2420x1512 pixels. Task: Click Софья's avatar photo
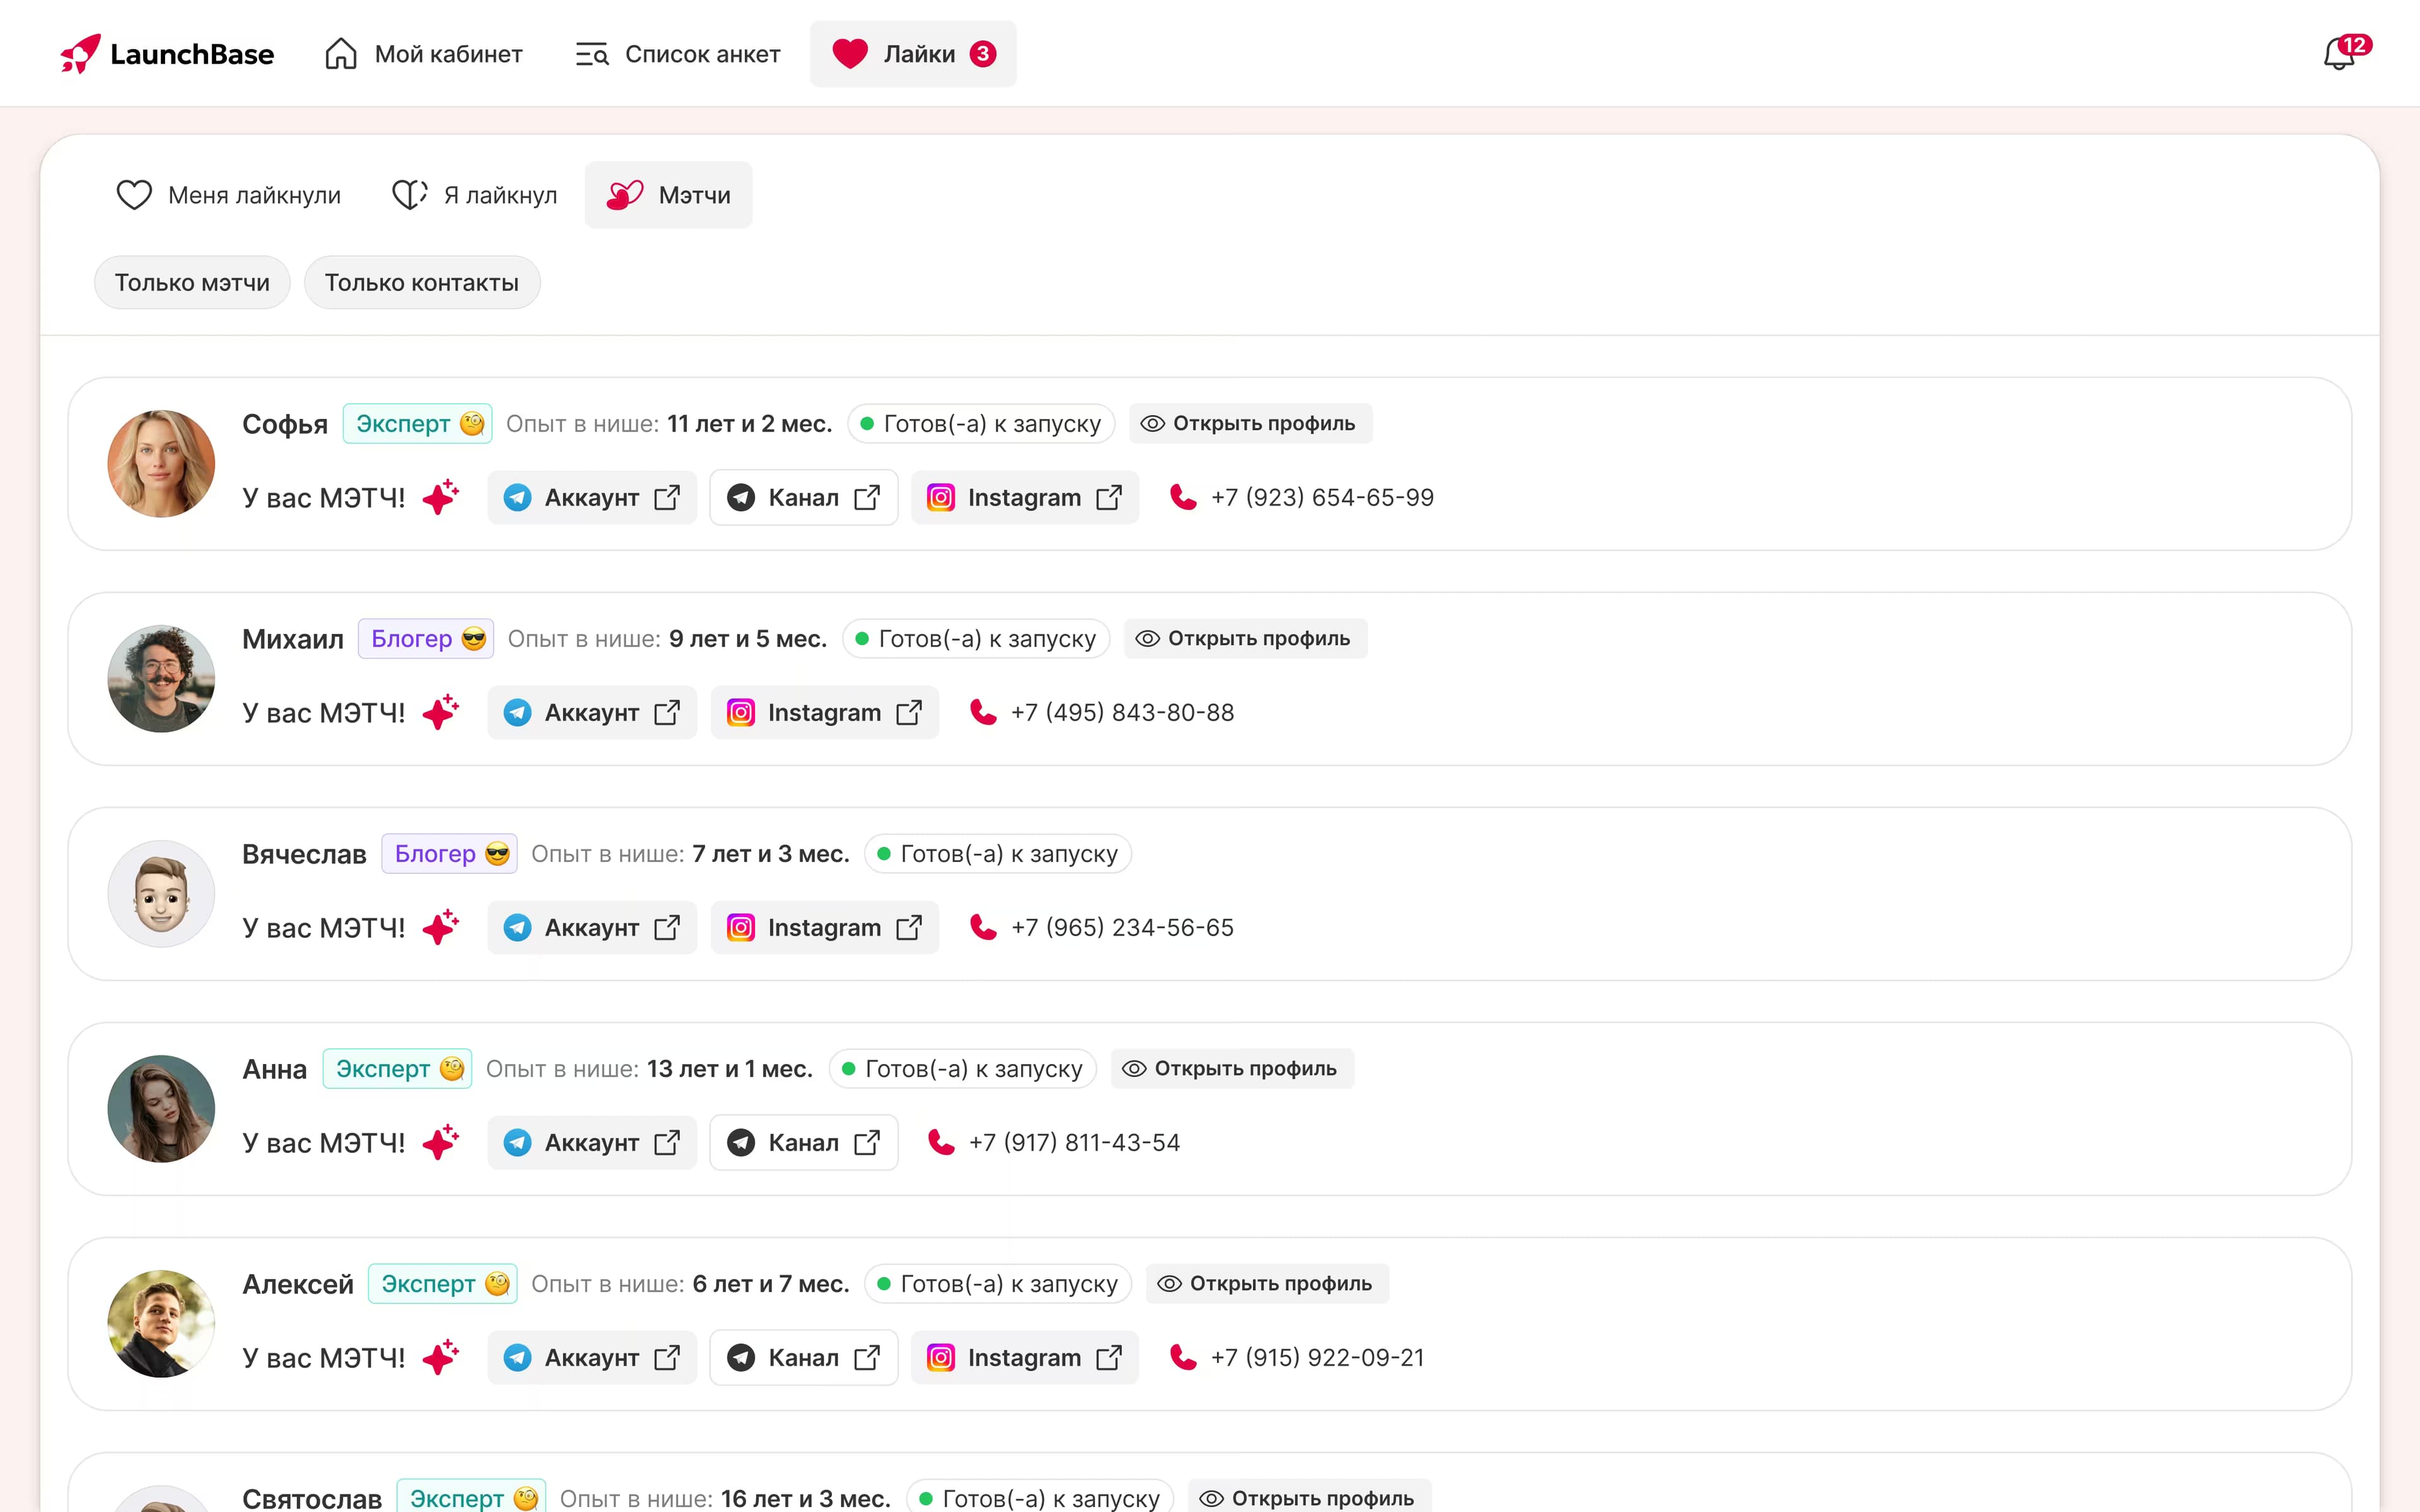coord(161,463)
